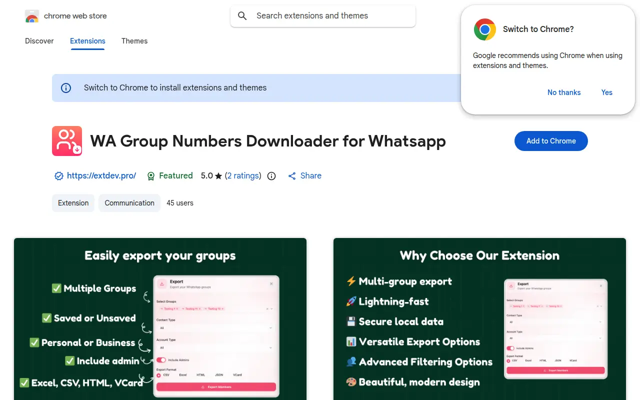Click the 5.0 star rating icon

tap(218, 176)
